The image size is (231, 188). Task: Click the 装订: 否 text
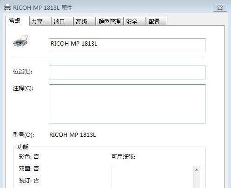(x=29, y=180)
